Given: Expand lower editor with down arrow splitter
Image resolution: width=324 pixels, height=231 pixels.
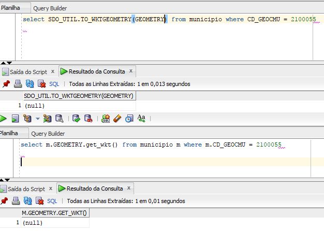Looking at the screenshot, I should pos(7,180).
